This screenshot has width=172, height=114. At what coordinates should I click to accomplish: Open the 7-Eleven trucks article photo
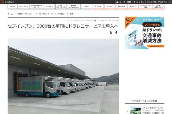tap(63, 76)
